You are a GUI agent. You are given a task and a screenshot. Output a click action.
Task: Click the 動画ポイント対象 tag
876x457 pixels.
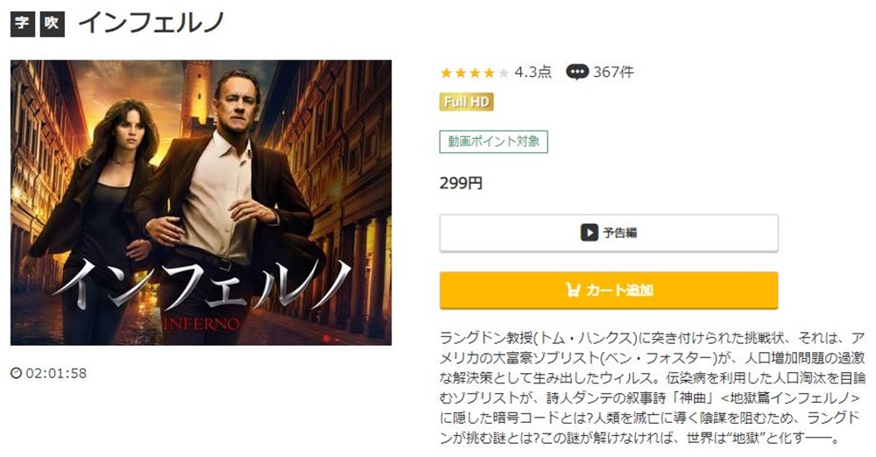click(x=493, y=142)
